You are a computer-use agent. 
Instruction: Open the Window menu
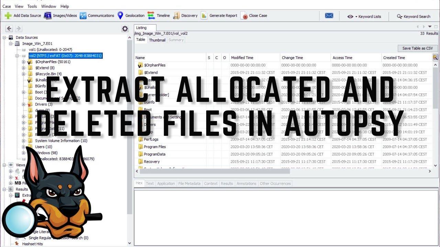tap(49, 6)
